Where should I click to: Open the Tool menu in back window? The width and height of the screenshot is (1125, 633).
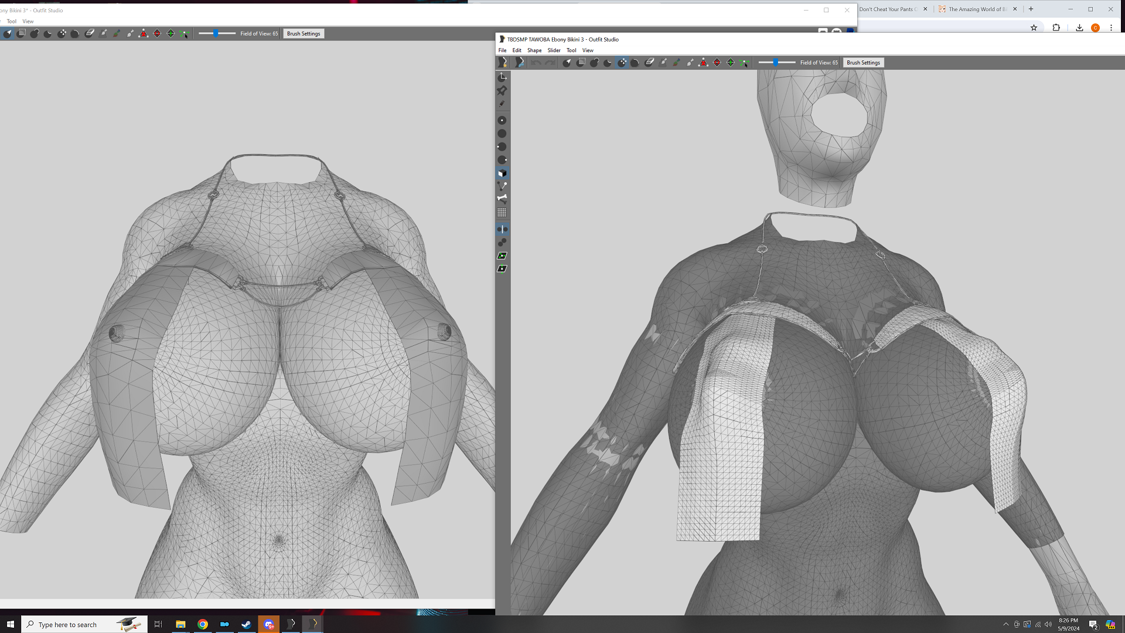(12, 21)
